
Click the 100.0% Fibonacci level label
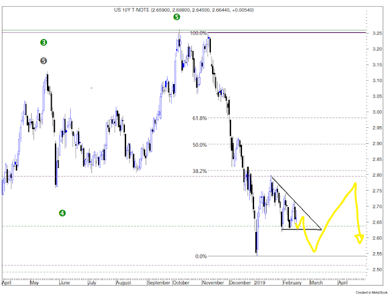(198, 33)
